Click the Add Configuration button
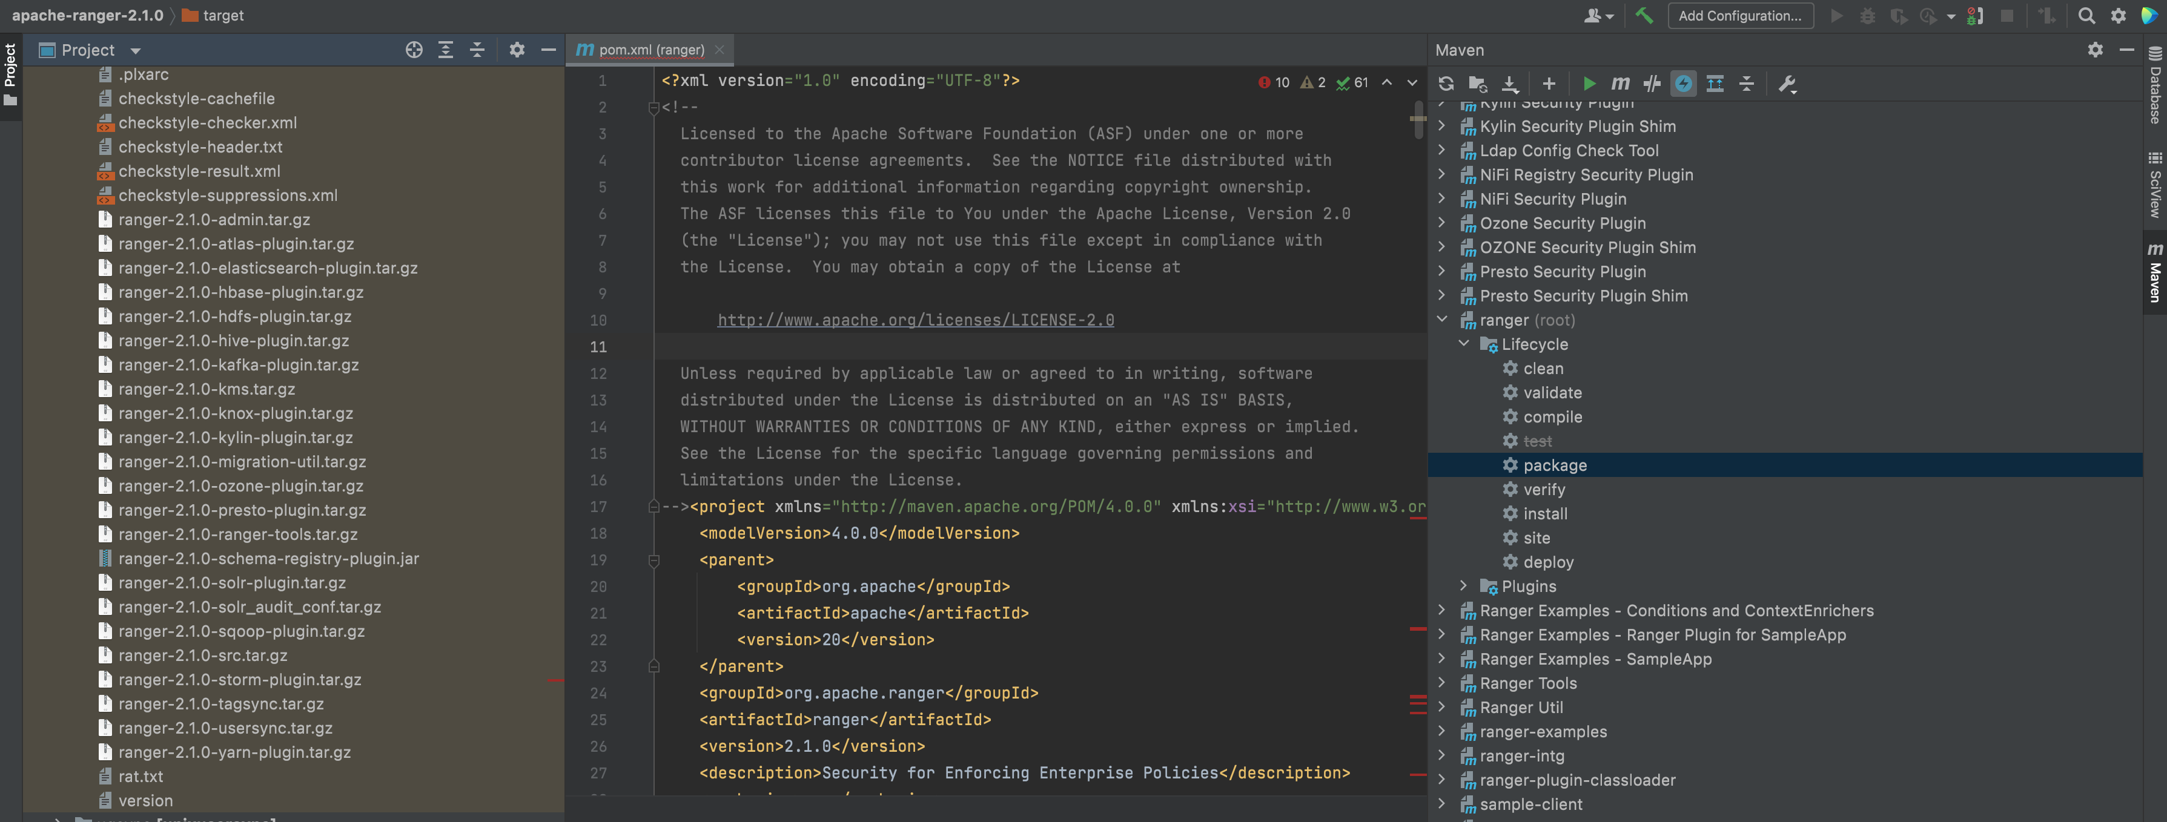The height and width of the screenshot is (822, 2167). pos(1739,15)
